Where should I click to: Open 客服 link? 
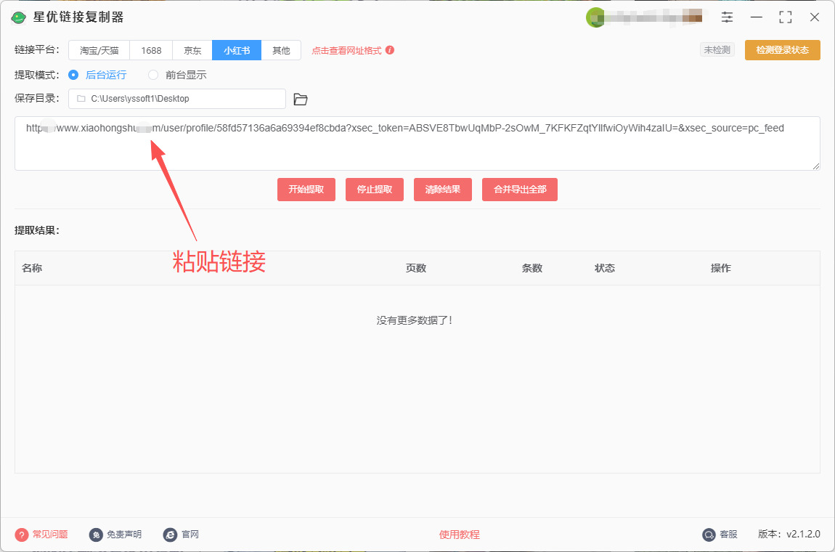point(728,535)
